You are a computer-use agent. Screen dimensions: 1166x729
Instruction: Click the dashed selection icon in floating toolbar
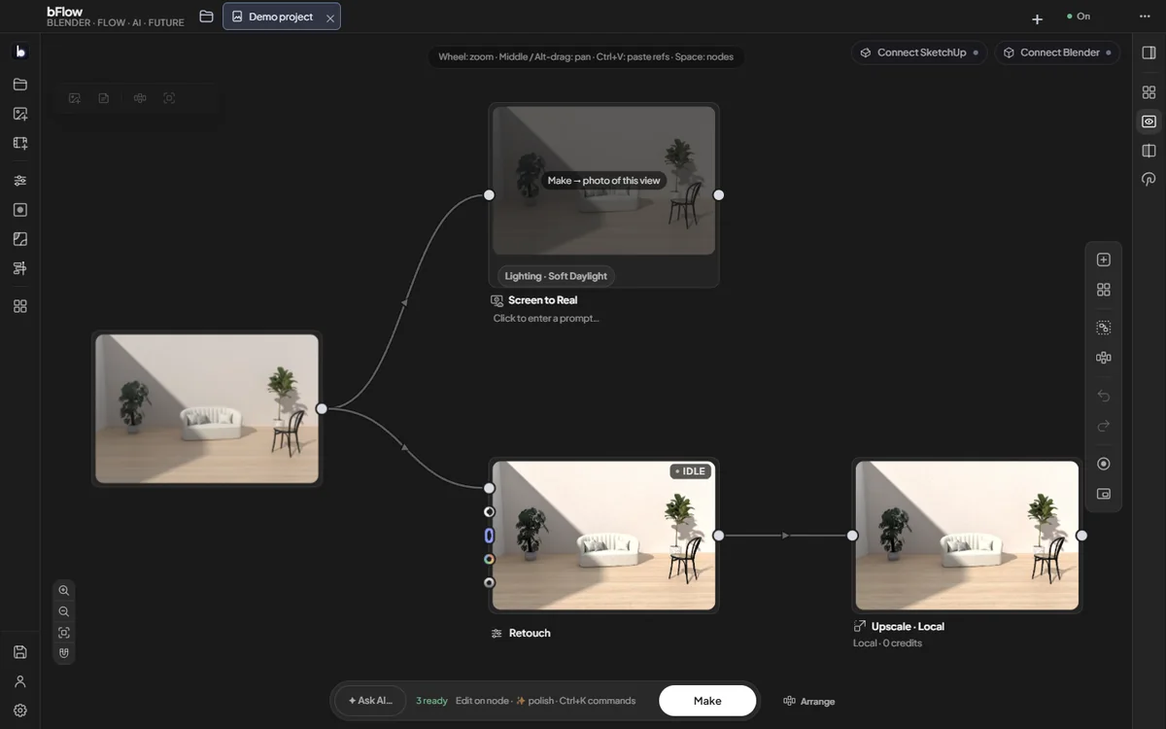click(1104, 328)
